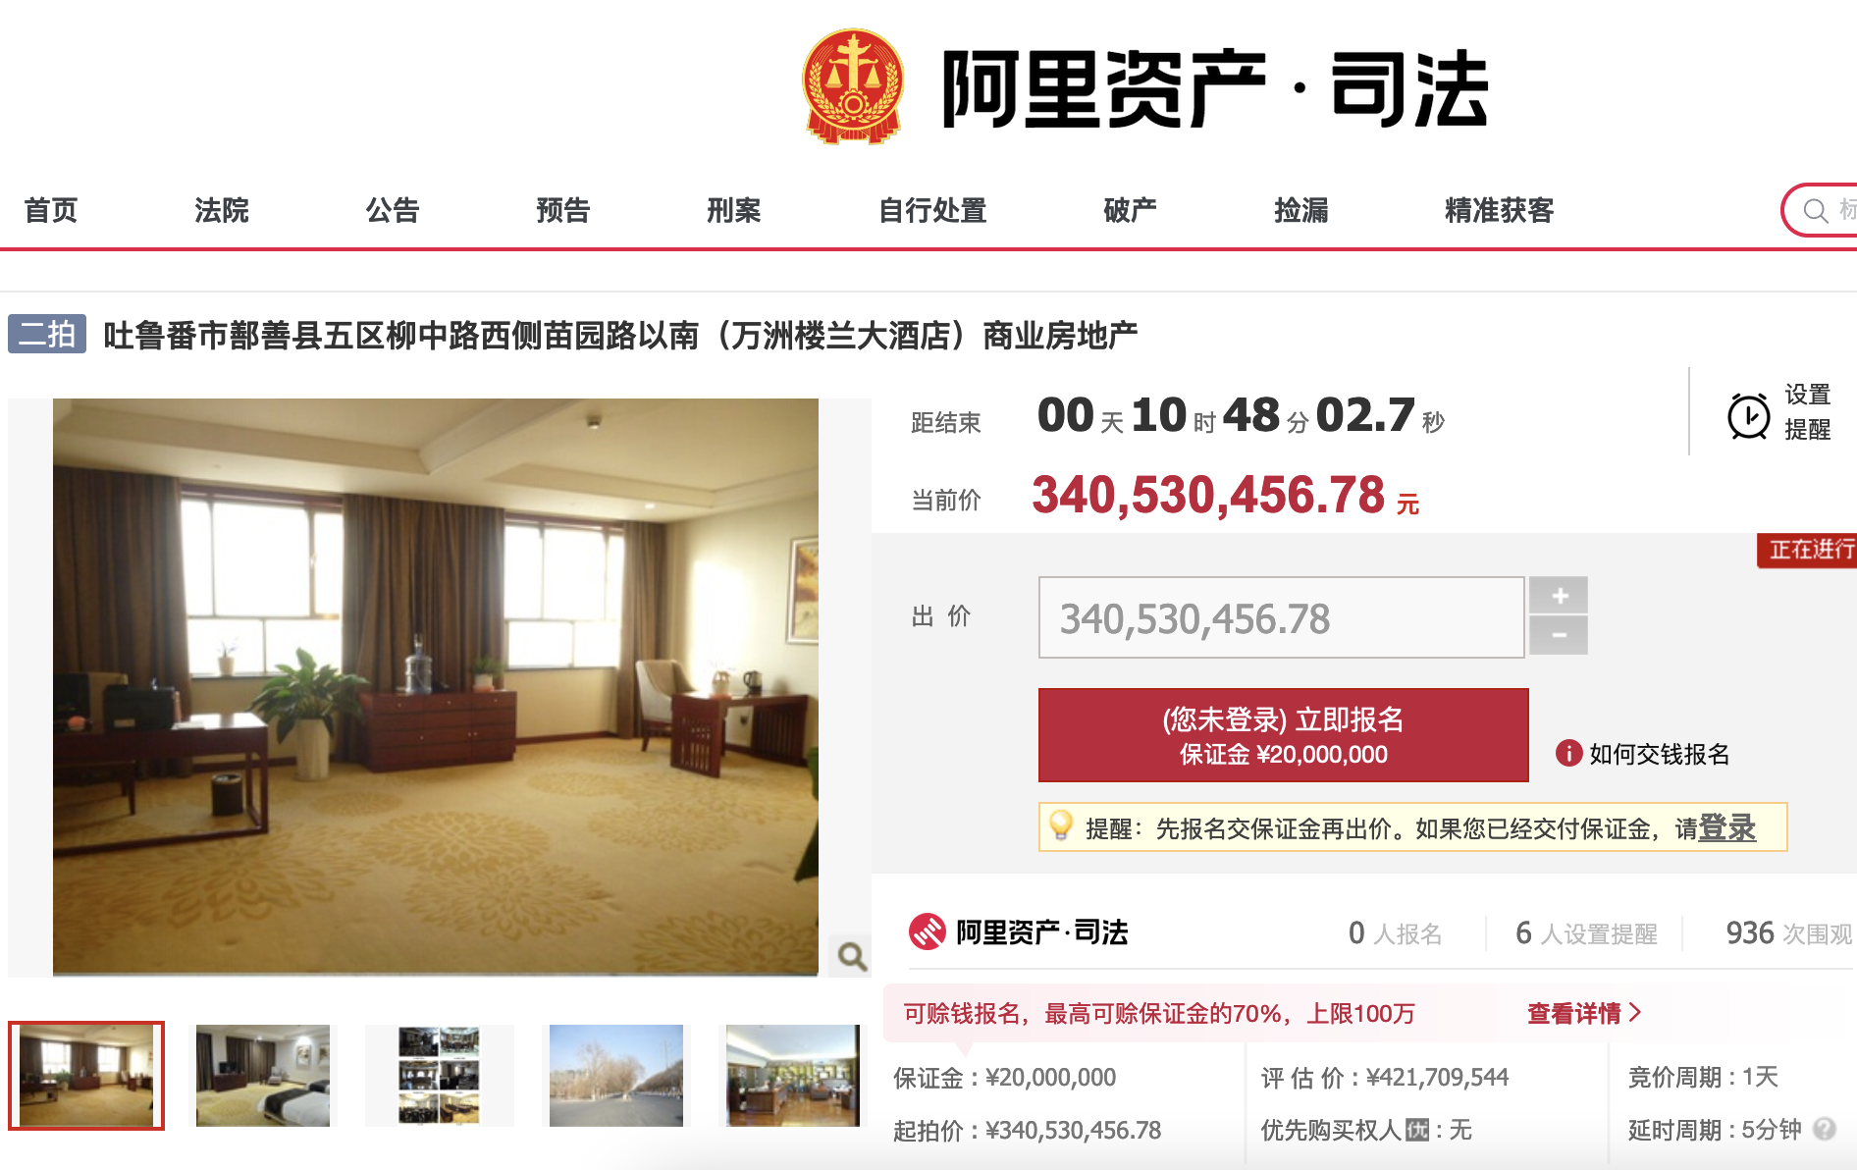The height and width of the screenshot is (1170, 1857).
Task: Select the street view thumbnail photo
Action: 616,1075
